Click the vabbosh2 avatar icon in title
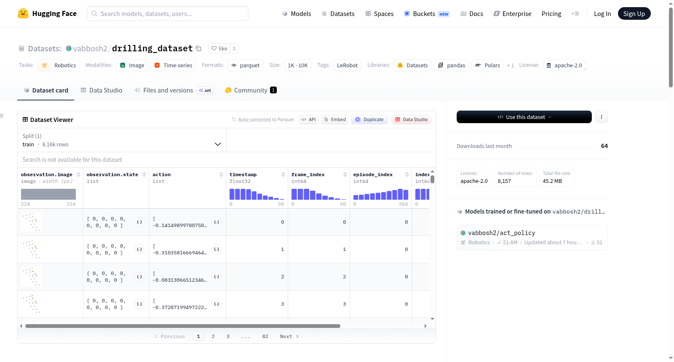Image resolution: width=674 pixels, height=362 pixels. click(x=69, y=48)
